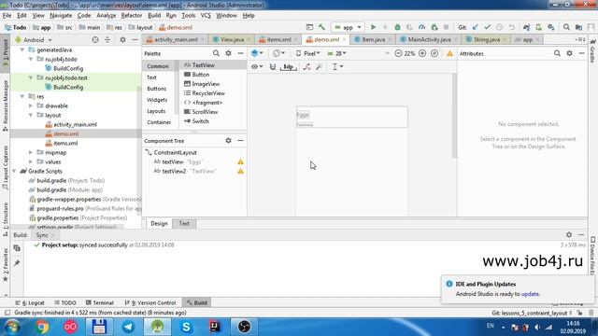Select textView in Component Tree
598x336 pixels.
(x=172, y=161)
